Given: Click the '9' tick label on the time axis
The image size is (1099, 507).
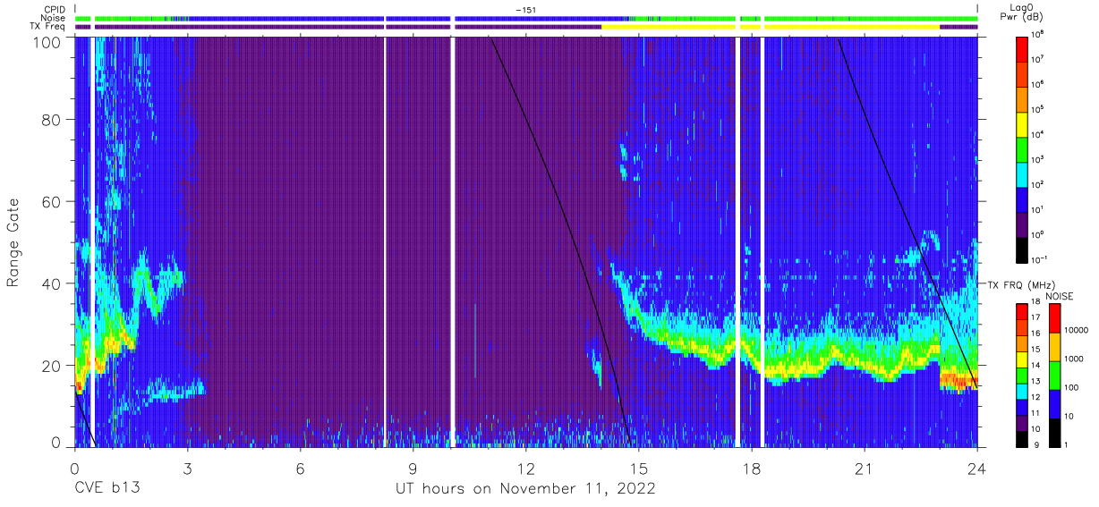Looking at the screenshot, I should (x=413, y=469).
